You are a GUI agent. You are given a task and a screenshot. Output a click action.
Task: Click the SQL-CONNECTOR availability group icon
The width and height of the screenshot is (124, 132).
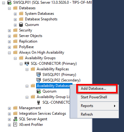pyautogui.click(x=27, y=64)
